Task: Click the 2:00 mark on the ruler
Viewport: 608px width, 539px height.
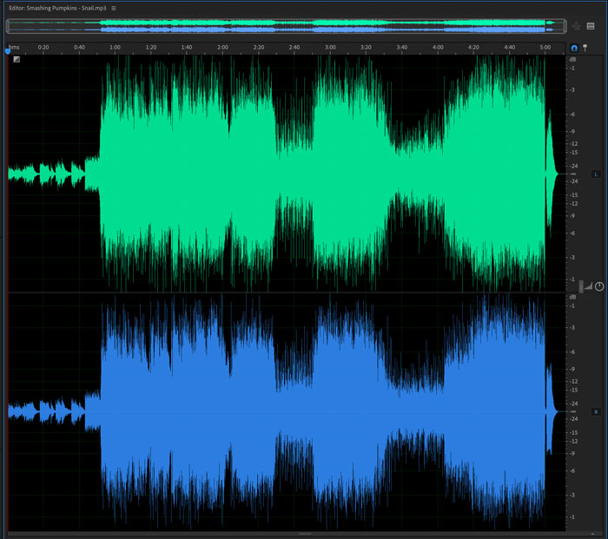Action: point(222,47)
